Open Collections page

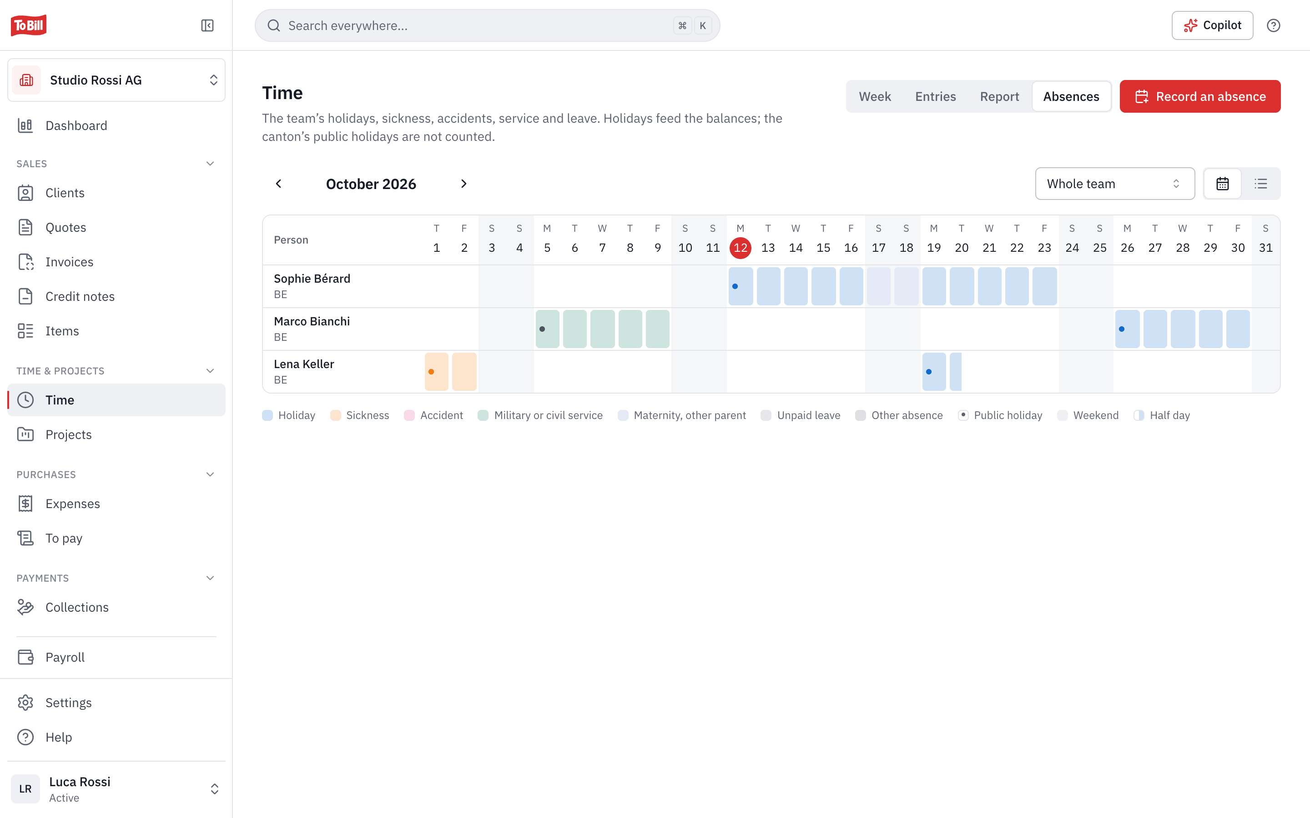pyautogui.click(x=116, y=607)
